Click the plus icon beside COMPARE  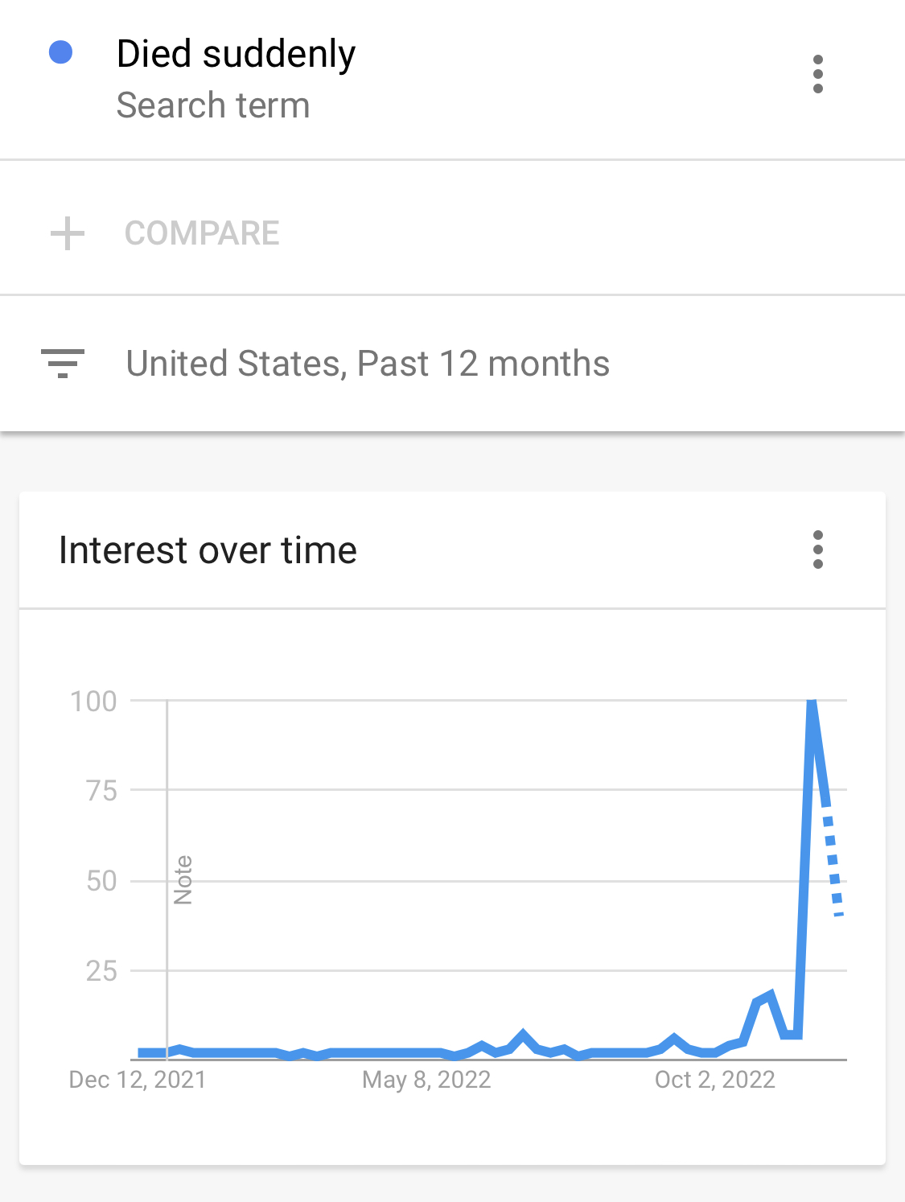coord(68,233)
